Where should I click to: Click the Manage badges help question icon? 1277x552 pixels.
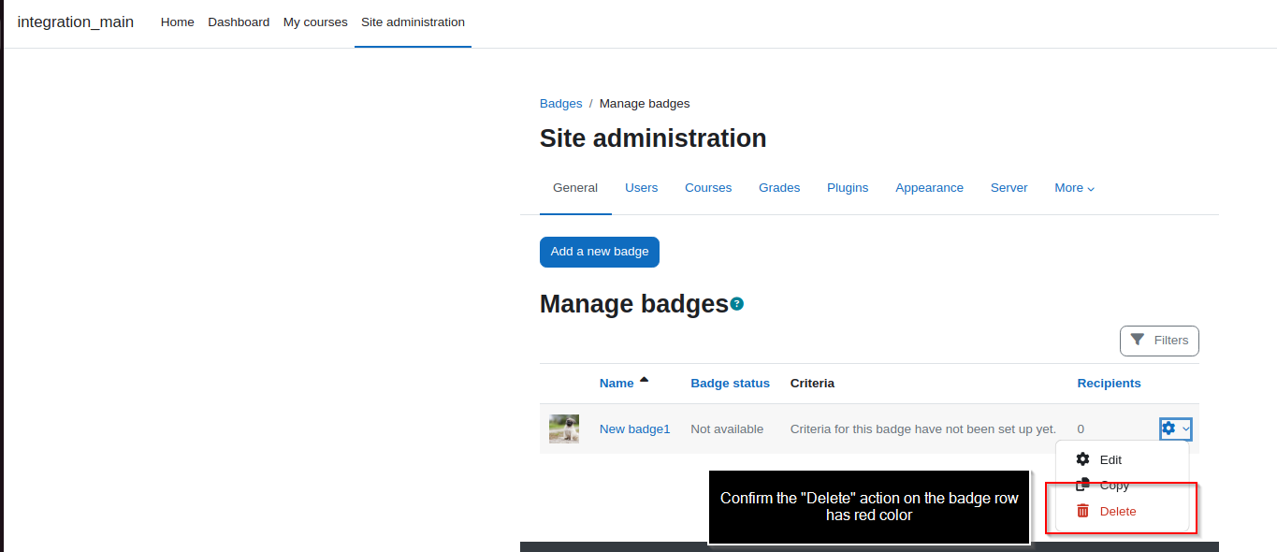[x=737, y=304]
